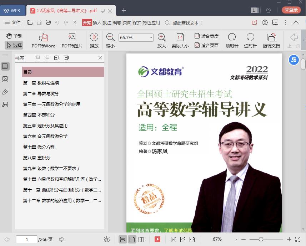Switch to the 插入 tab

click(97, 22)
